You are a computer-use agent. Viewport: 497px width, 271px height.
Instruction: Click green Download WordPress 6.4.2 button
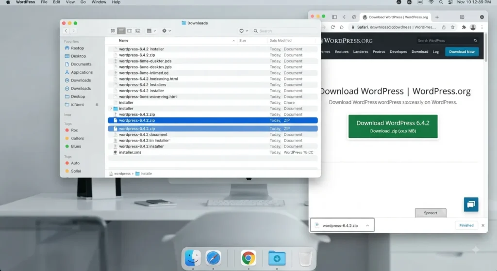coord(393,127)
